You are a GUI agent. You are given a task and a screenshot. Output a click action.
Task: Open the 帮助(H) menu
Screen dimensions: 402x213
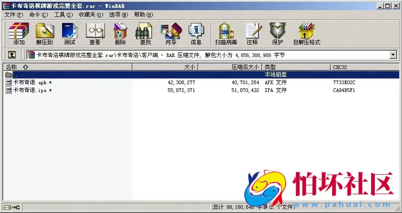click(144, 15)
